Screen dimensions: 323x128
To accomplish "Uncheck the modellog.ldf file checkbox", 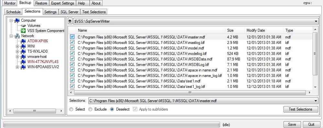I will (x=72, y=53).
